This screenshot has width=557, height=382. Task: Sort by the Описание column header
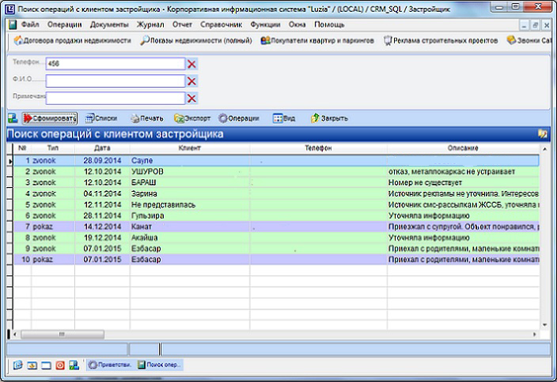coord(463,148)
